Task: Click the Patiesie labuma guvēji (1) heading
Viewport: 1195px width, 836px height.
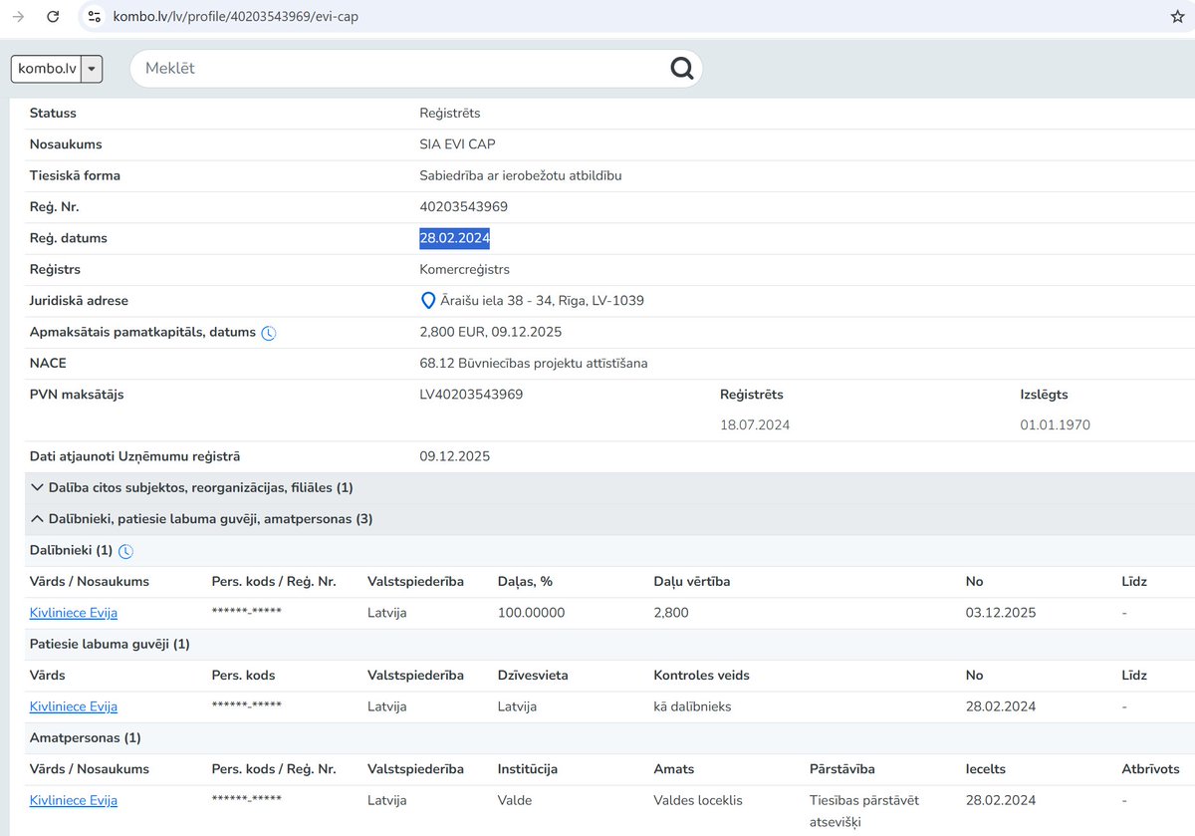Action: [110, 644]
